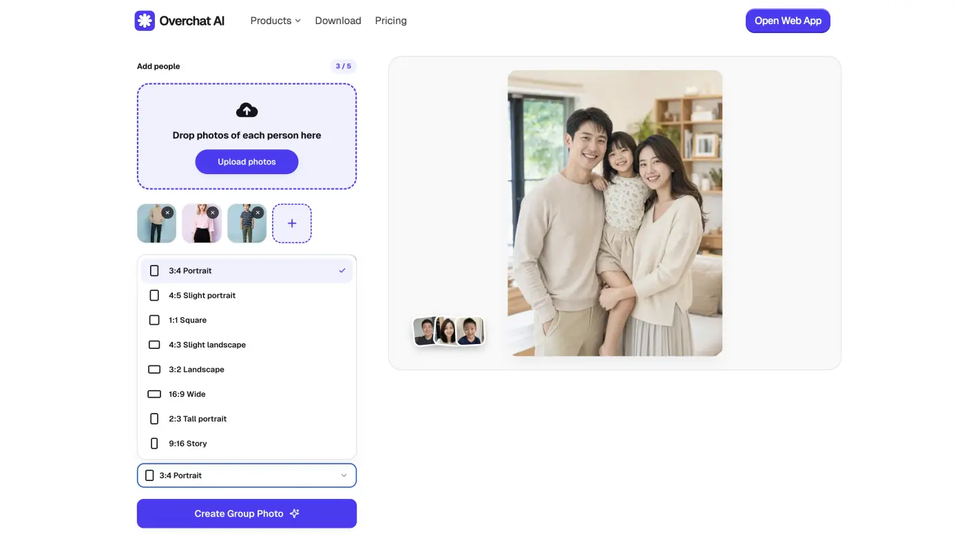The image size is (964, 534).
Task: Remove the pink-top woman photo with its X
Action: point(213,213)
